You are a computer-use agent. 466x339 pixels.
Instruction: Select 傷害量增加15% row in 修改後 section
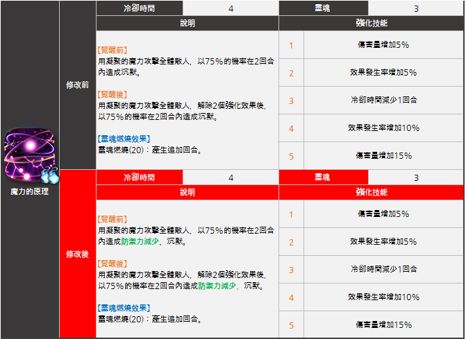(383, 324)
